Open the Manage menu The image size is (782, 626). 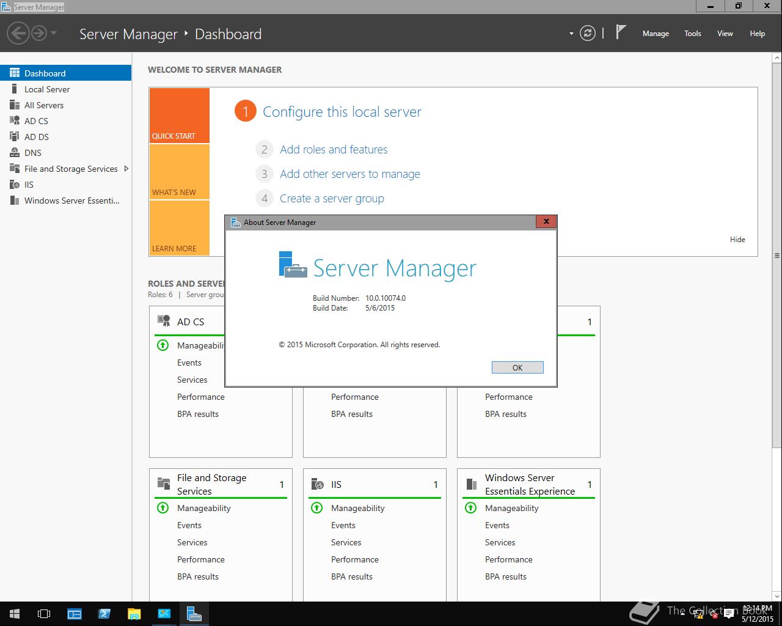656,34
